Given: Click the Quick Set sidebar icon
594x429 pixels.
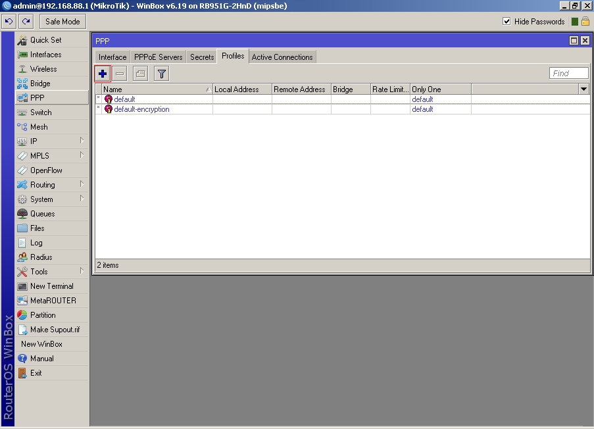Looking at the screenshot, I should coord(22,40).
